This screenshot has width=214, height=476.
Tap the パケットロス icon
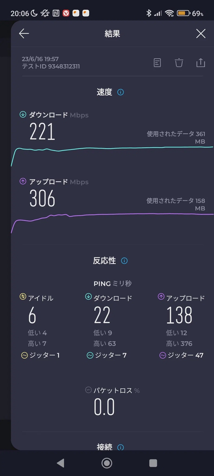click(x=89, y=390)
